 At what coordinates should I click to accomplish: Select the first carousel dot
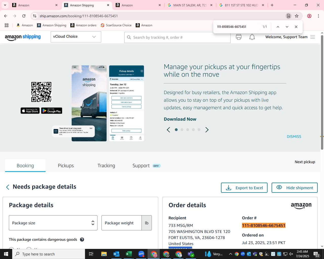[x=176, y=130]
